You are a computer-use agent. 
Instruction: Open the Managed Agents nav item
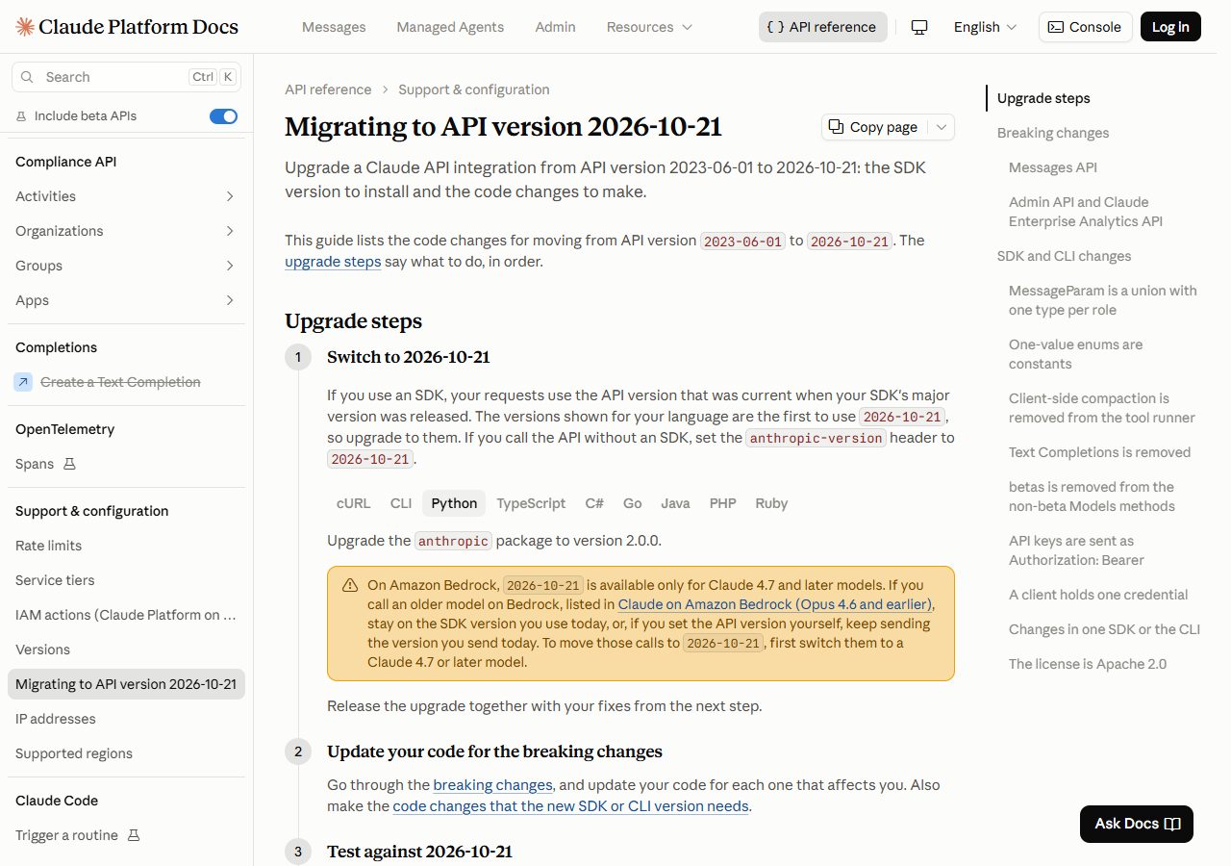coord(450,27)
